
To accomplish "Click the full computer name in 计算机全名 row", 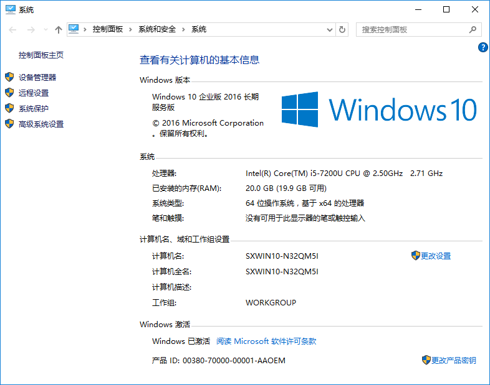I will click(282, 272).
